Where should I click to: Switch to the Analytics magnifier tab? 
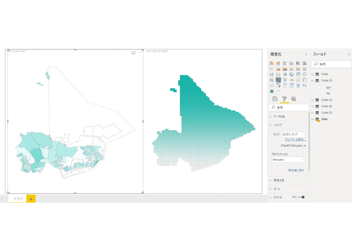(294, 99)
